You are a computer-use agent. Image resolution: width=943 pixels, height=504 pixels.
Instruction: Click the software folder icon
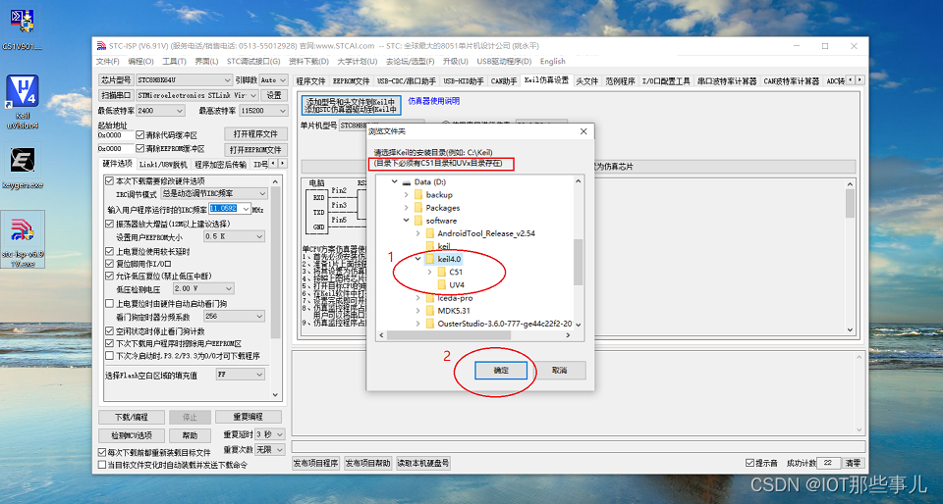coord(418,221)
